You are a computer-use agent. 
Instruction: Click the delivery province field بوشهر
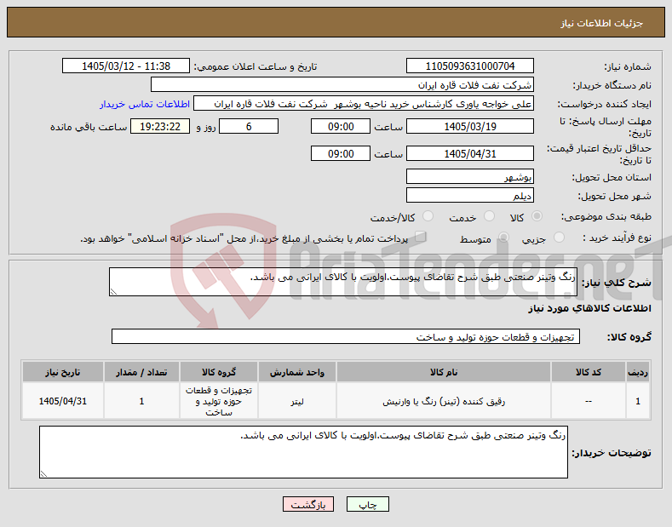469,176
